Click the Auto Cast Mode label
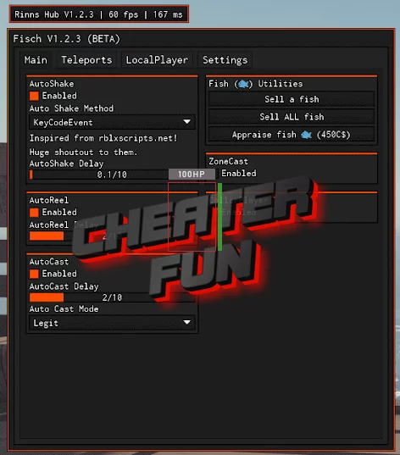Viewport: 400px width, 455px height. coord(64,309)
